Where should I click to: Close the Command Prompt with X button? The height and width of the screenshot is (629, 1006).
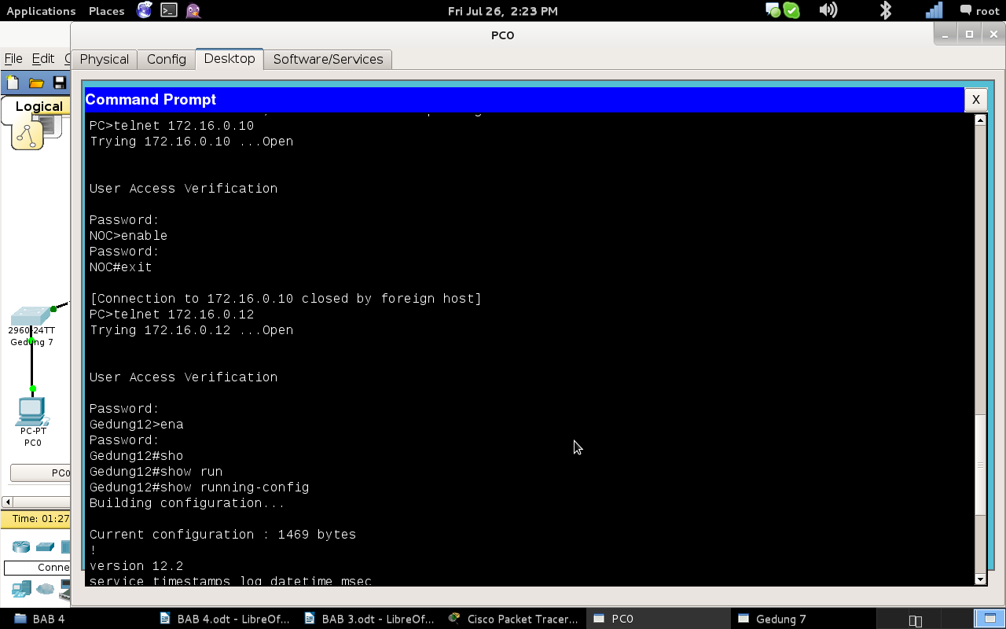pos(975,99)
